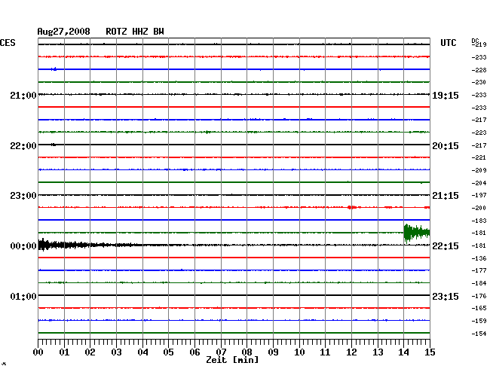Viewport: 490px width, 372px height.
Task: Click the 21:15 UTC time label
Action: (x=446, y=196)
